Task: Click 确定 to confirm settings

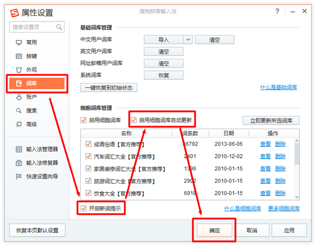Action: (x=214, y=230)
